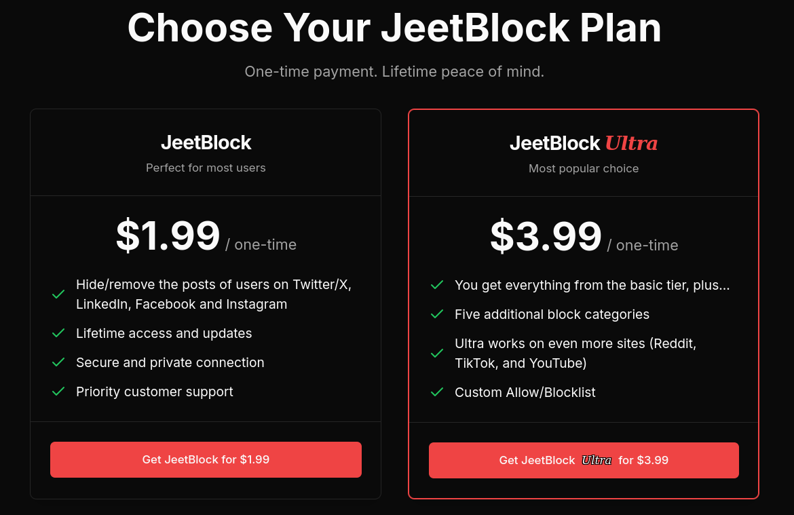The image size is (794, 515).
Task: Click the Custom Allow/Blocklist feature text
Action: [x=525, y=392]
